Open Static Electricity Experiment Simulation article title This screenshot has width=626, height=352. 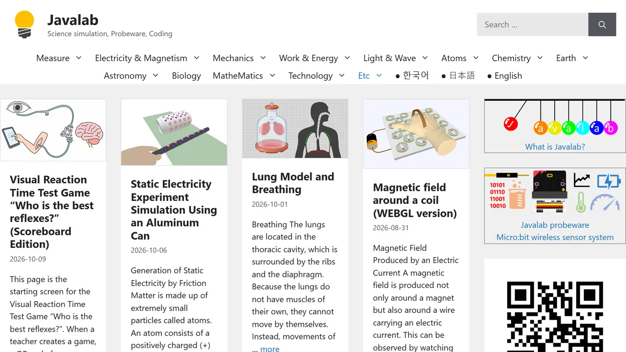(x=174, y=210)
